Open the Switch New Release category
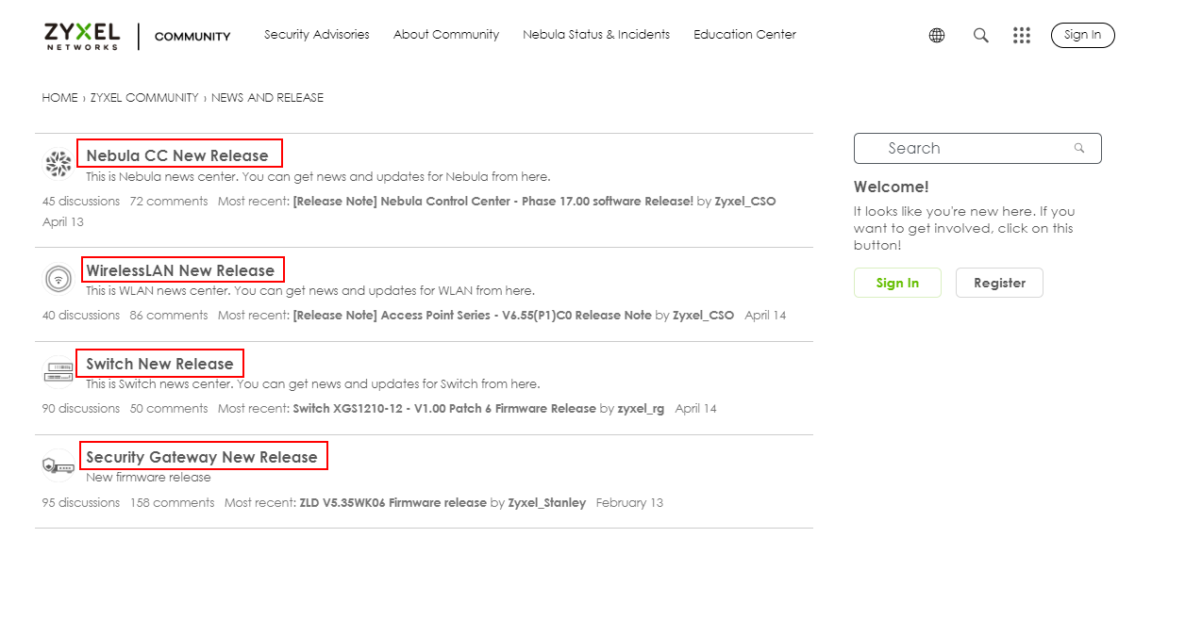1202x635 pixels. [x=159, y=364]
